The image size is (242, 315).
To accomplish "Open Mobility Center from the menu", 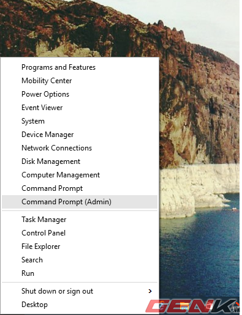I will pos(80,81).
